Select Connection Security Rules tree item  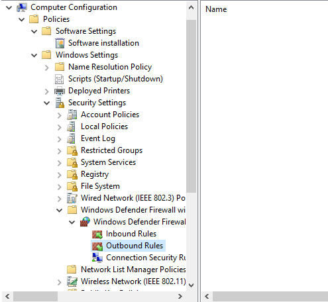tap(146, 258)
